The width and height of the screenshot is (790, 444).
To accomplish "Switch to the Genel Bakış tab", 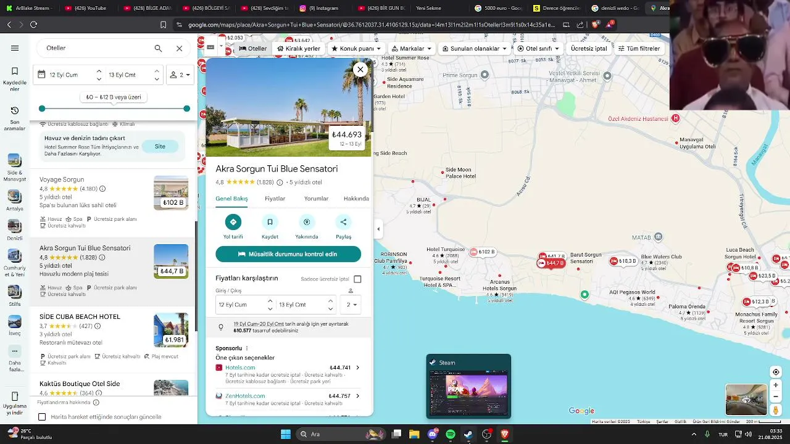I will tap(231, 199).
